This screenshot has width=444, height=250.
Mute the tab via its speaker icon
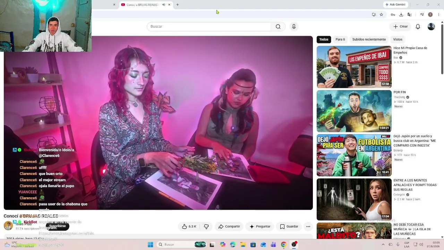click(163, 5)
